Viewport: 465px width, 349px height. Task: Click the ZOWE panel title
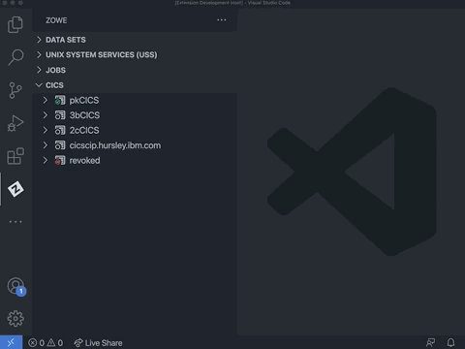tap(56, 20)
